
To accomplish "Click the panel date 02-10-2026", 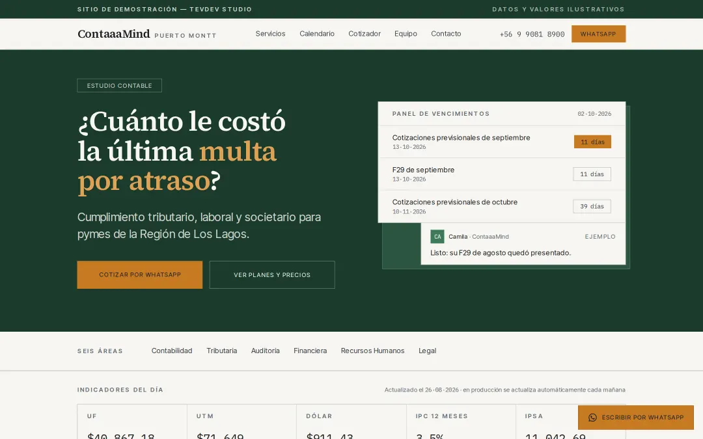I will [594, 114].
